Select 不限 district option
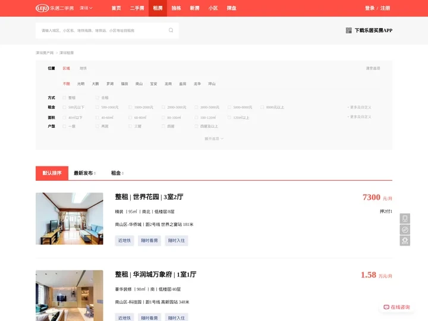Screen dimensions: 428x321 pos(67,84)
